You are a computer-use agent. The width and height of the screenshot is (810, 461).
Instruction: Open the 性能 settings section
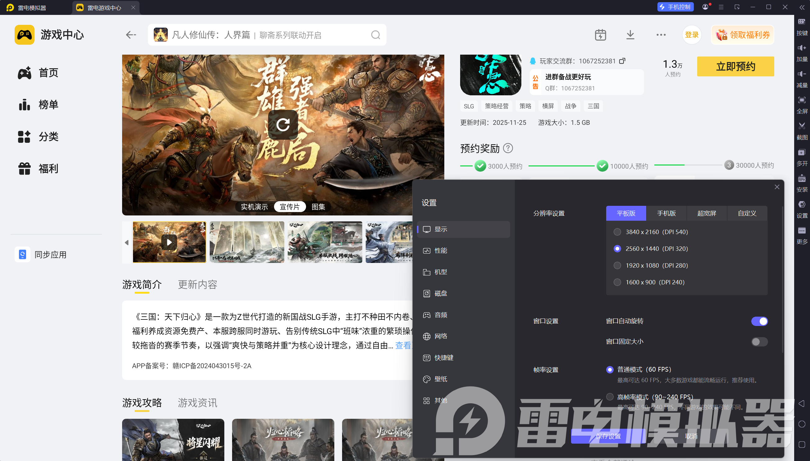(440, 251)
